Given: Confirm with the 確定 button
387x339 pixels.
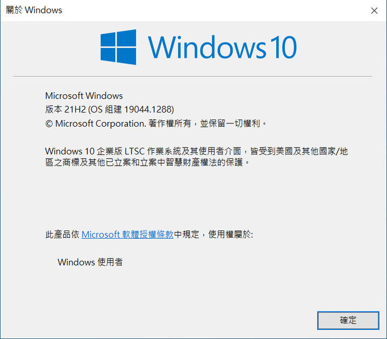Looking at the screenshot, I should pos(348,320).
